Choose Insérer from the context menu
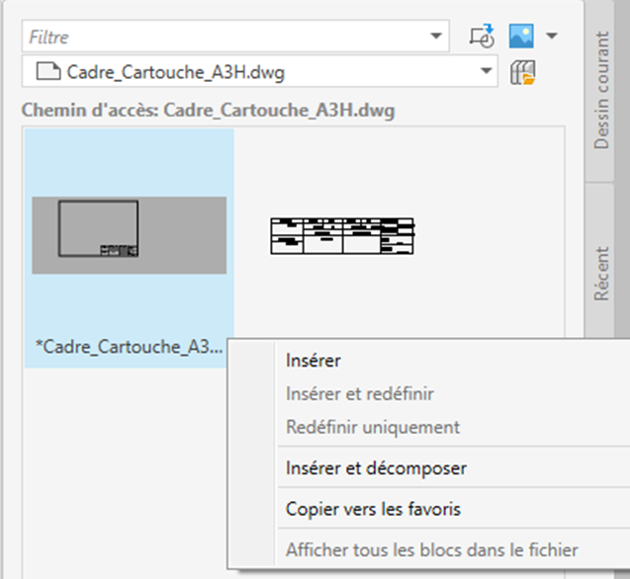This screenshot has width=630, height=579. (x=313, y=361)
